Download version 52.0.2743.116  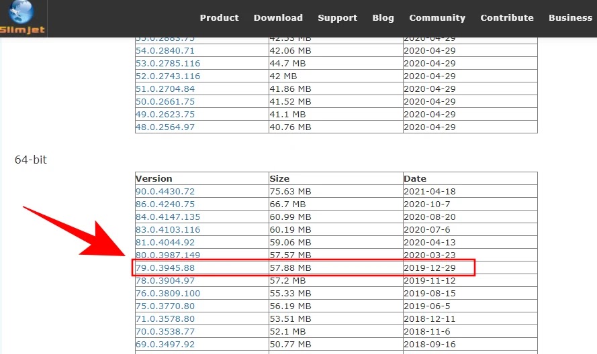pyautogui.click(x=168, y=76)
